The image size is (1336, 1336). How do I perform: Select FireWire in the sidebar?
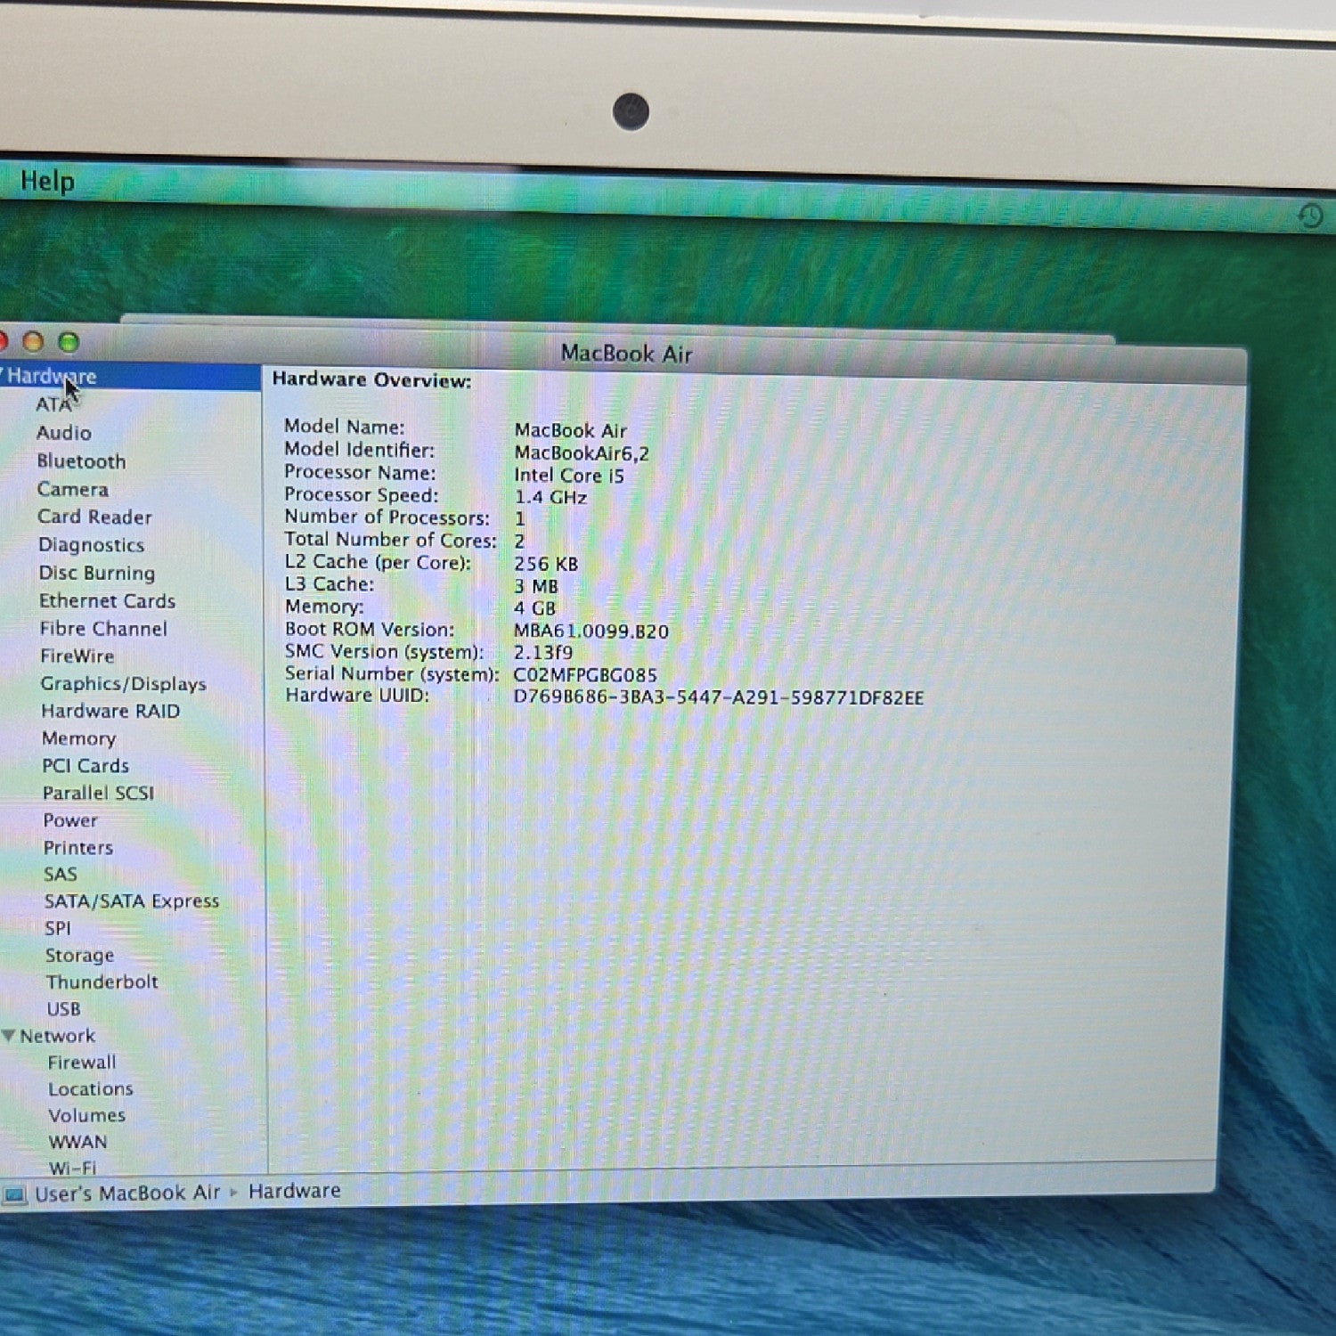tap(77, 656)
